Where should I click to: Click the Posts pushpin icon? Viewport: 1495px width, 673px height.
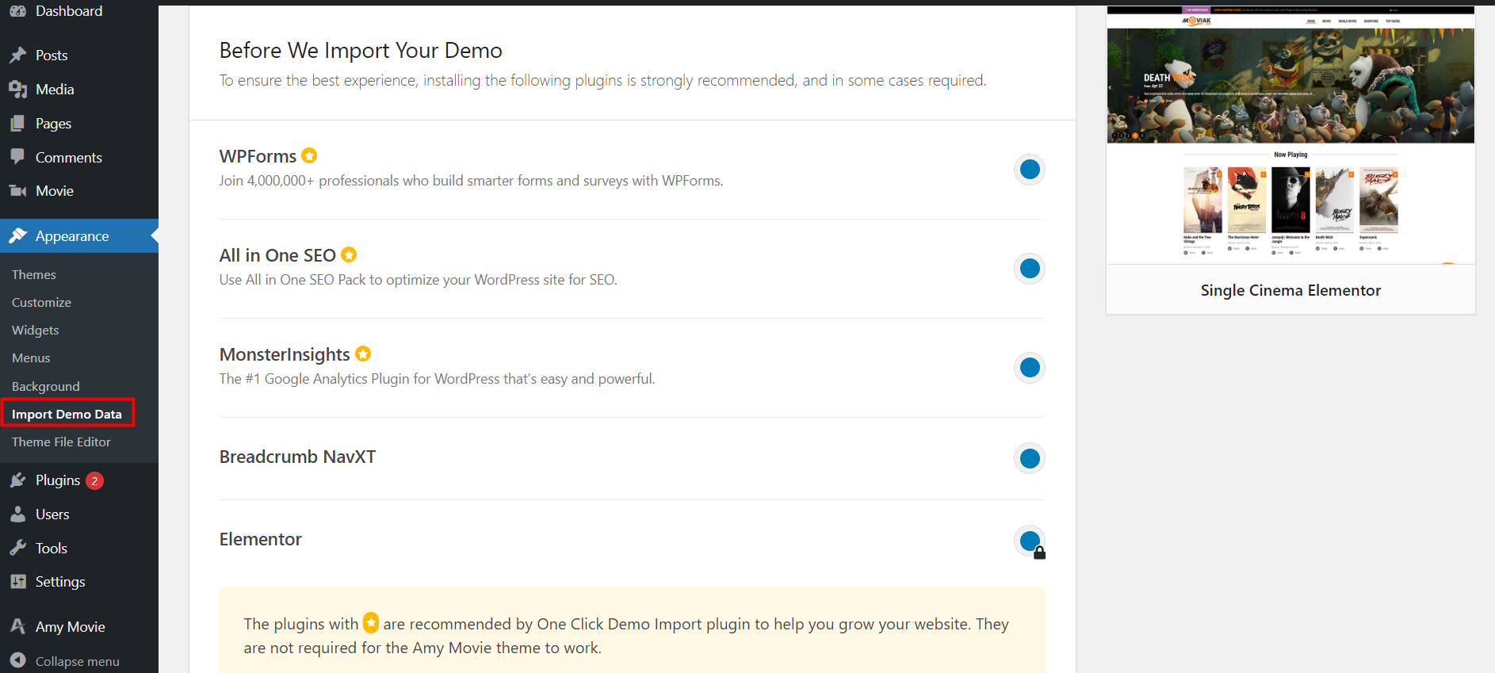[17, 55]
